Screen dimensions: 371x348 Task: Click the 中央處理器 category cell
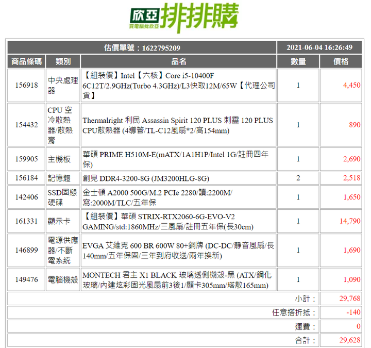(x=63, y=85)
